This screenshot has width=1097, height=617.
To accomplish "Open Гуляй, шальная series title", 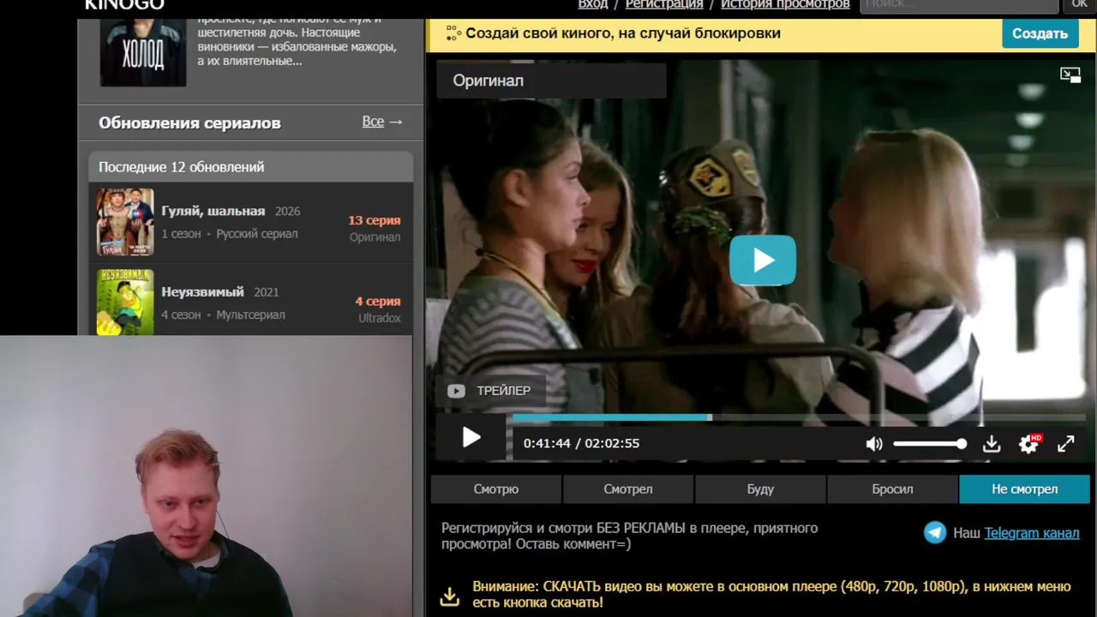I will (x=213, y=211).
